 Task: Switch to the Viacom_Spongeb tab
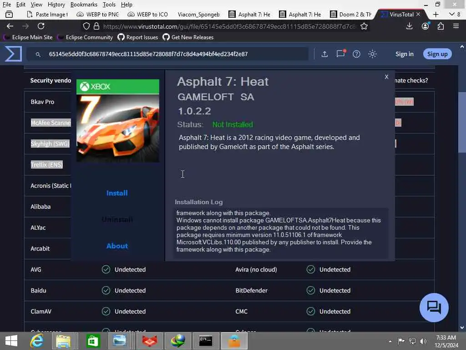tap(198, 14)
